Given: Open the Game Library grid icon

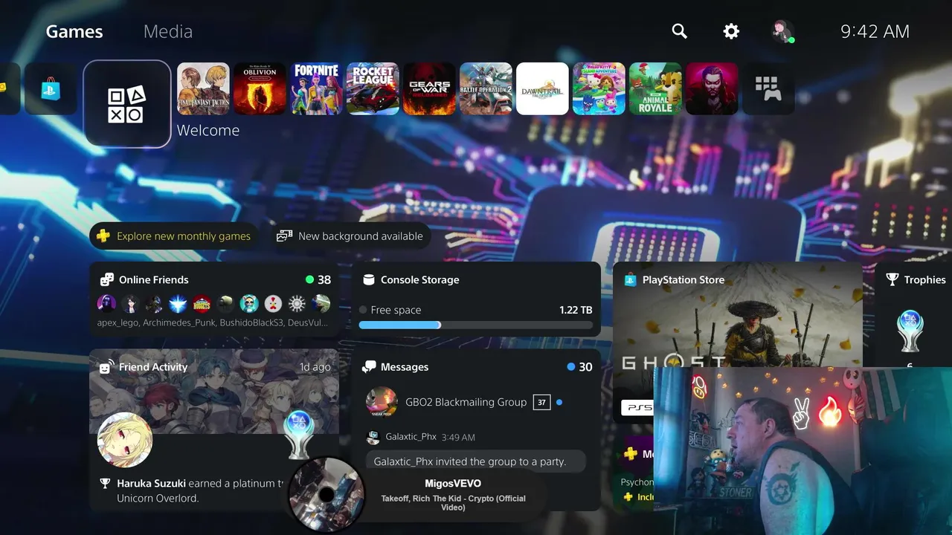Looking at the screenshot, I should point(768,88).
